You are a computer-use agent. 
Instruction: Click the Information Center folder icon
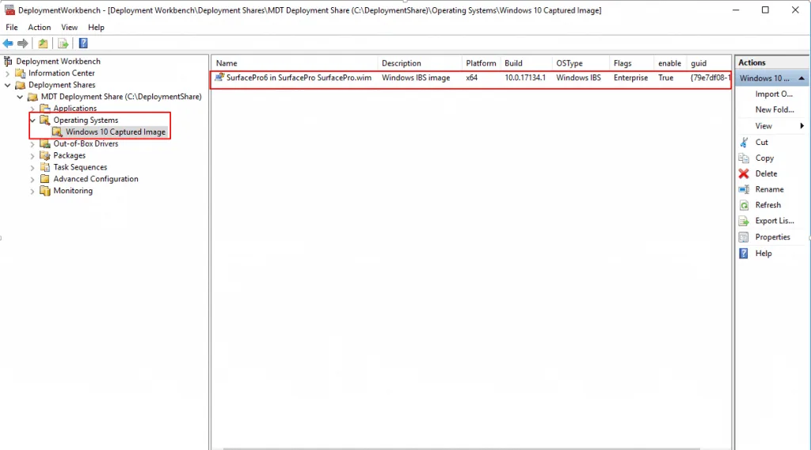[20, 73]
